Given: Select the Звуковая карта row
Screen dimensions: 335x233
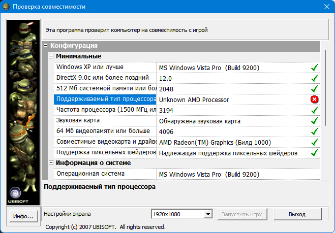Looking at the screenshot, I should [187, 121].
